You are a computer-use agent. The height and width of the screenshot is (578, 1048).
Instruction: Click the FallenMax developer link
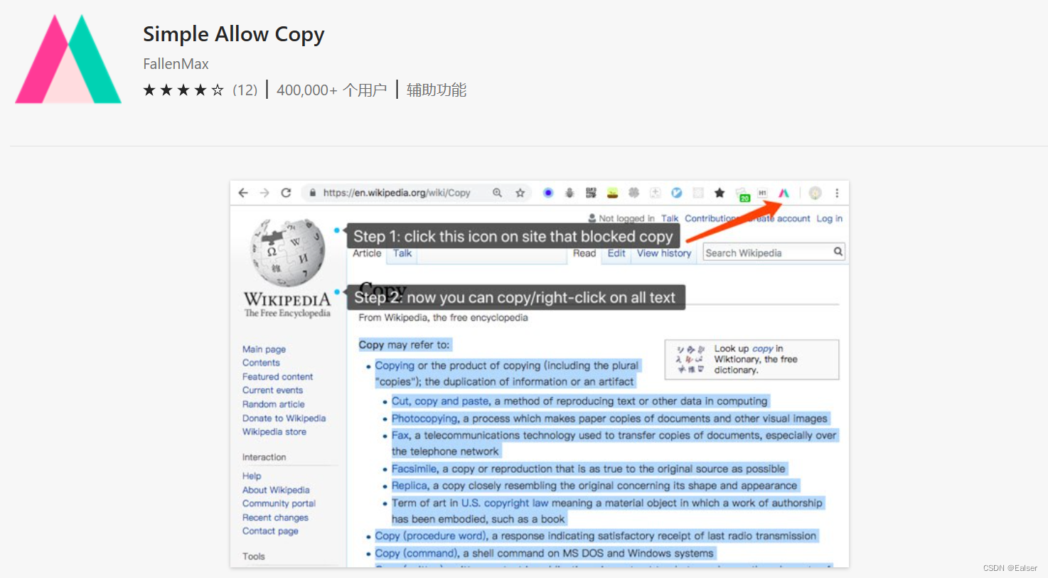pos(176,64)
